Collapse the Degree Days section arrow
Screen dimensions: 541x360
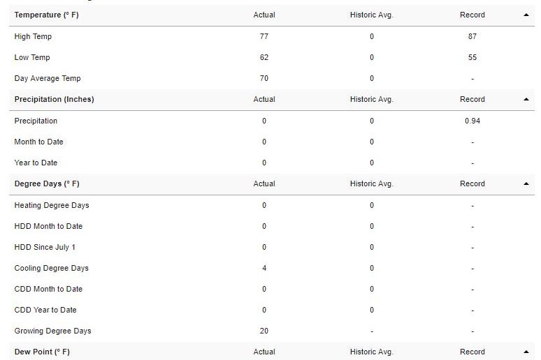click(526, 183)
